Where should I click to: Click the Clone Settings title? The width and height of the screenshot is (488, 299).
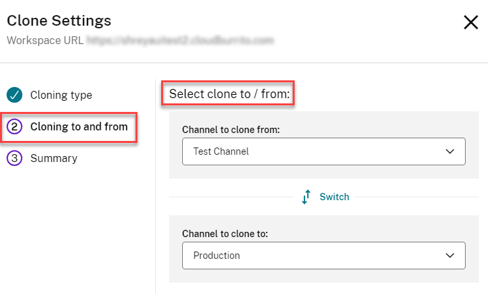(x=59, y=21)
